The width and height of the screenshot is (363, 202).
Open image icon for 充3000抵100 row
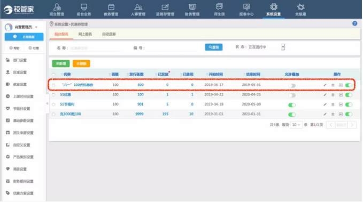pyautogui.click(x=341, y=114)
